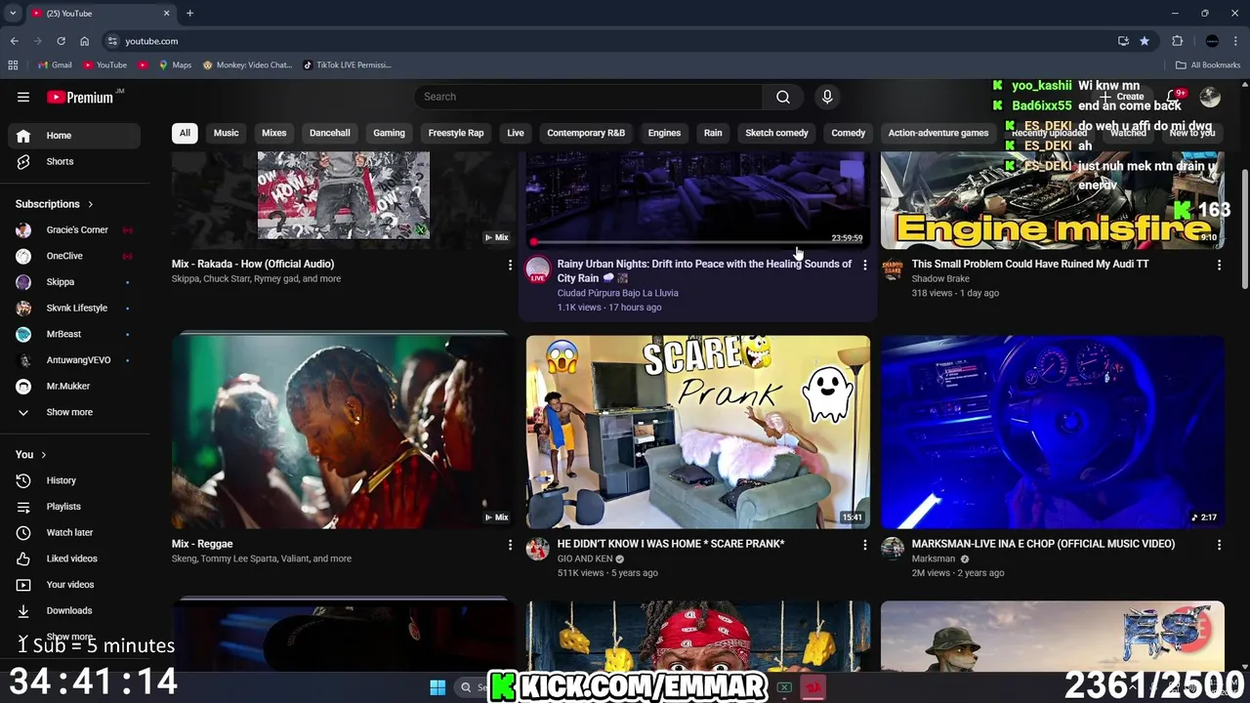Open Maps bookmark in bookmarks bar
The image size is (1250, 703).
(175, 65)
